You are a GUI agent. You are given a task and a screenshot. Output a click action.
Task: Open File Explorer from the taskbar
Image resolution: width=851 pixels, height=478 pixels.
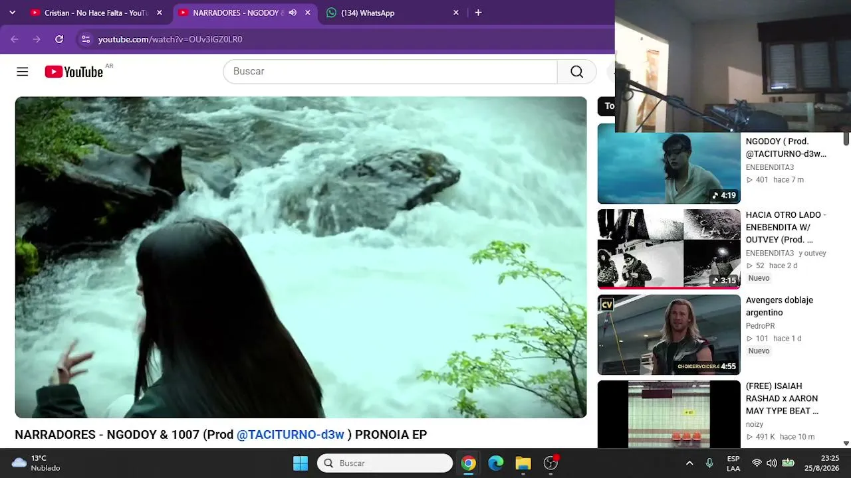point(523,463)
